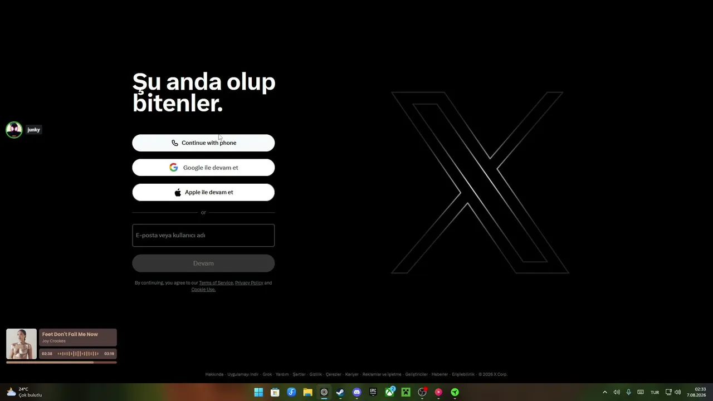Click the Joy Crookes album art thumbnail
This screenshot has width=713, height=401.
click(21, 344)
